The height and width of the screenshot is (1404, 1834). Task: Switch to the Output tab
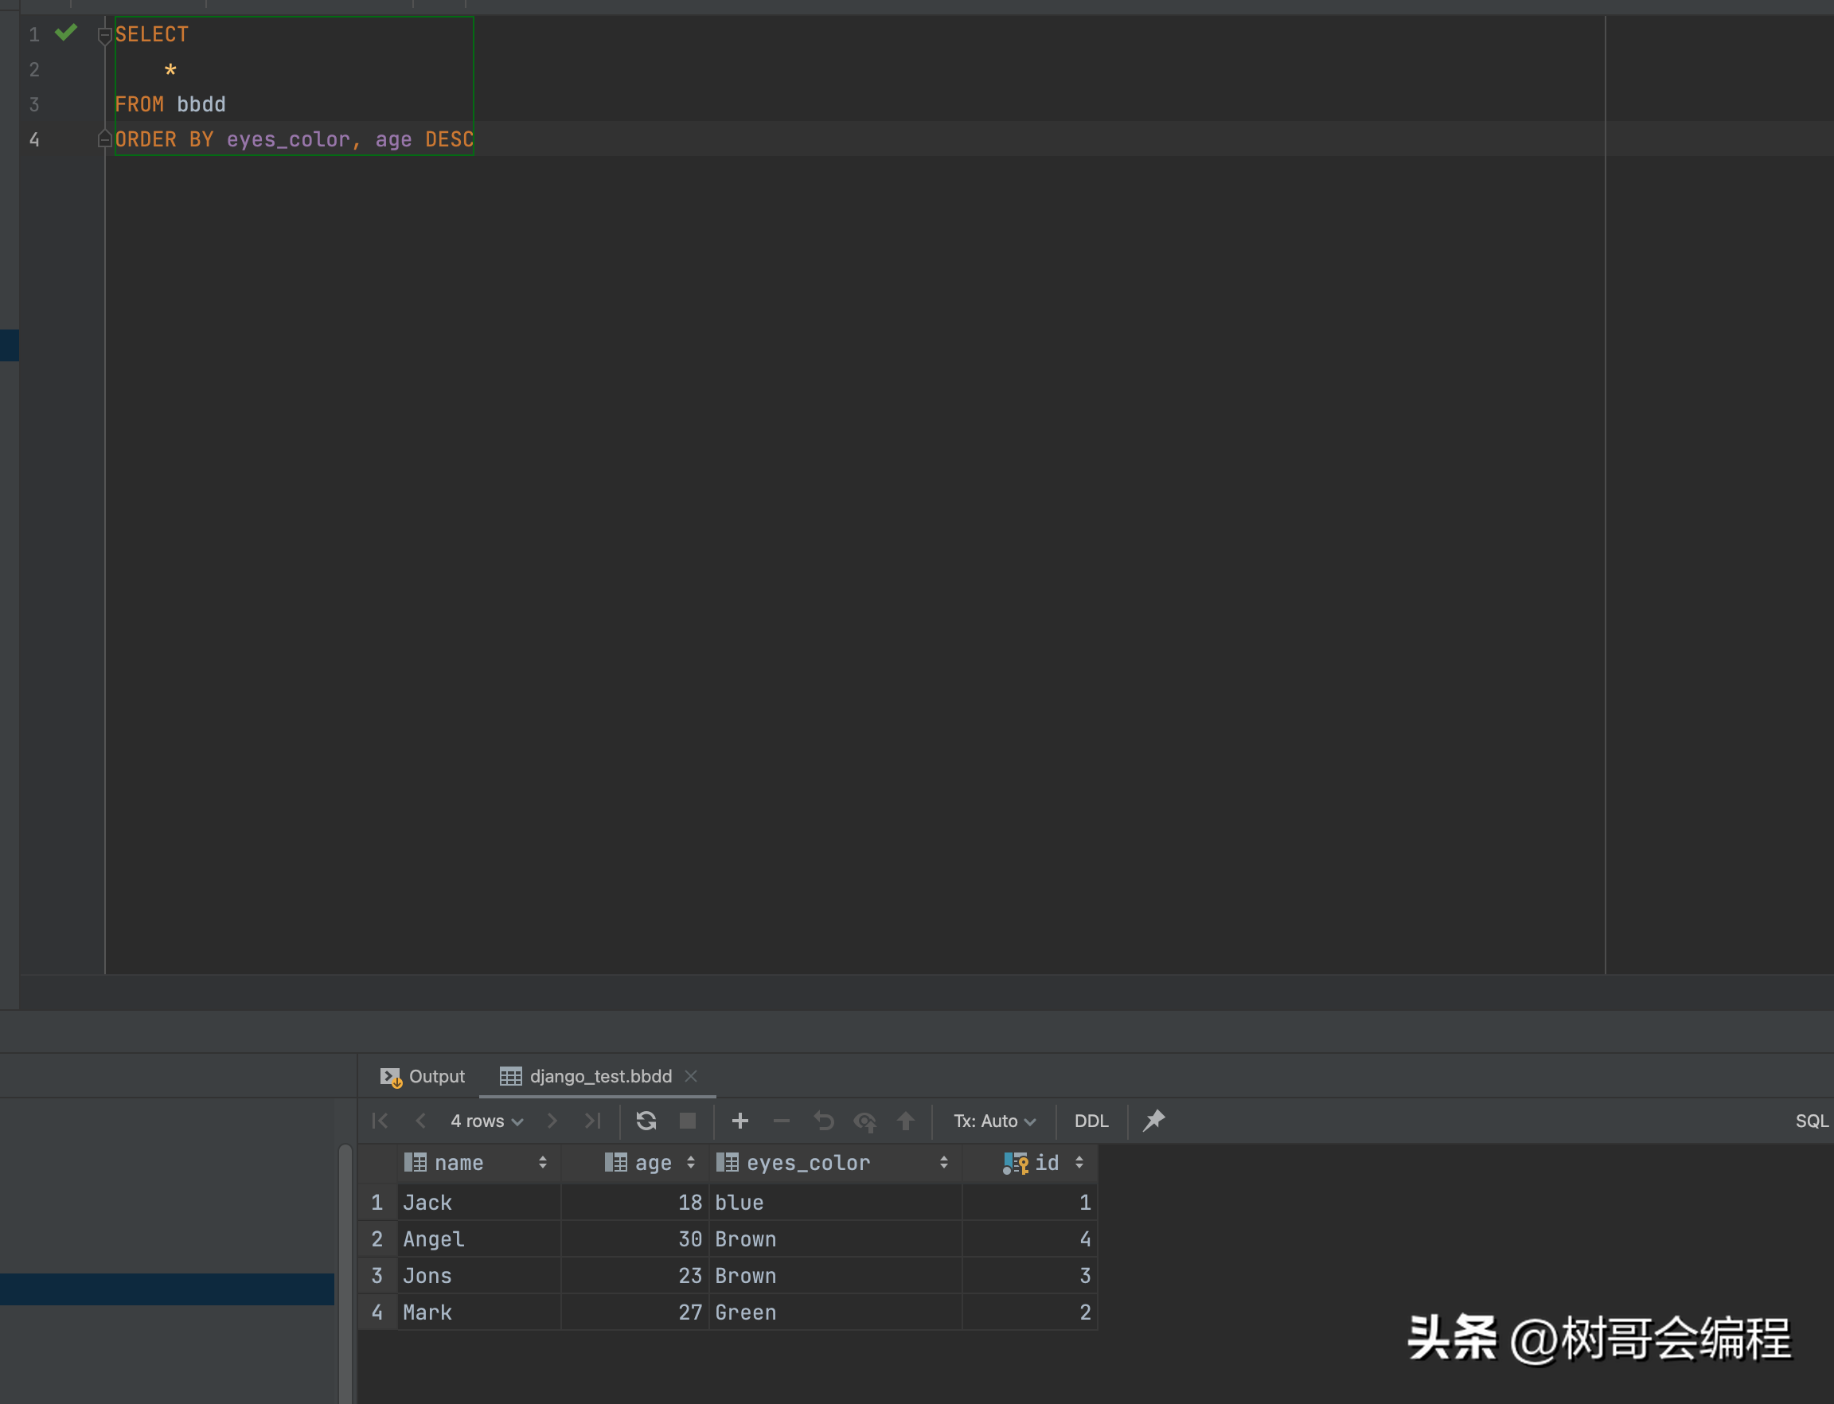click(x=421, y=1076)
